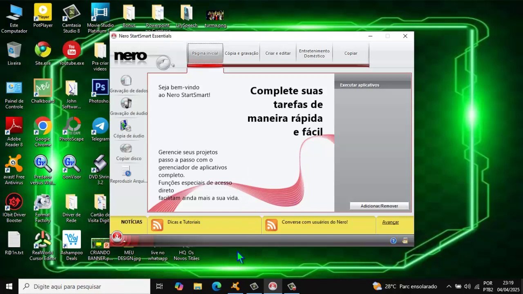This screenshot has height=294, width=523.
Task: Click the blue help question mark icon
Action: (393, 241)
